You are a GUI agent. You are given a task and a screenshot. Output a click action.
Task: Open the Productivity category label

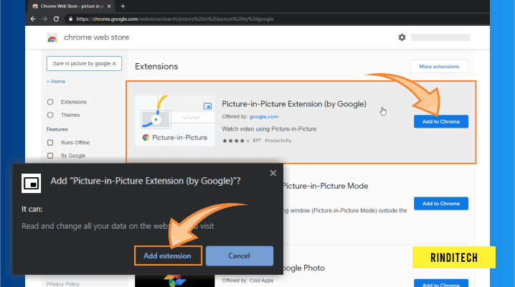[x=278, y=141]
